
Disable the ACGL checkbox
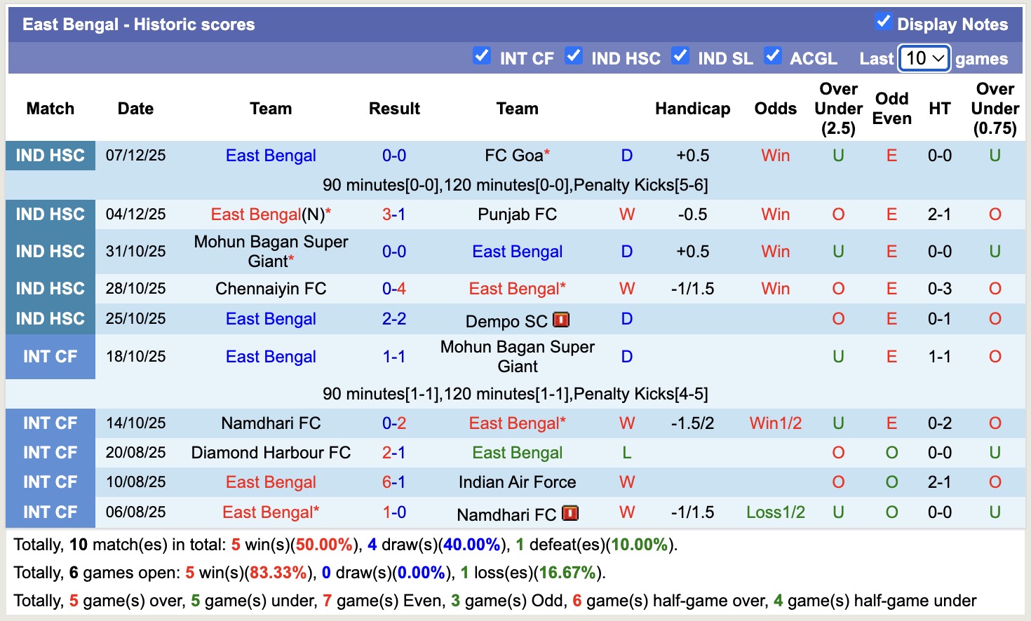773,56
